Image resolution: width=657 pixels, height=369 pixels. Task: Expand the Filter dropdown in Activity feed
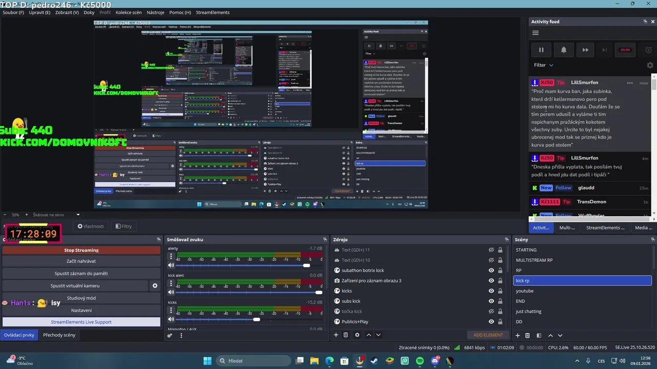(544, 65)
